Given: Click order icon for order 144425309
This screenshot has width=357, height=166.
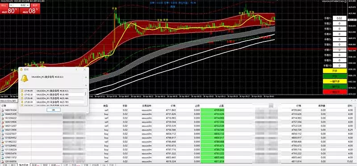Looking at the screenshot, I should click(x=2, y=114).
